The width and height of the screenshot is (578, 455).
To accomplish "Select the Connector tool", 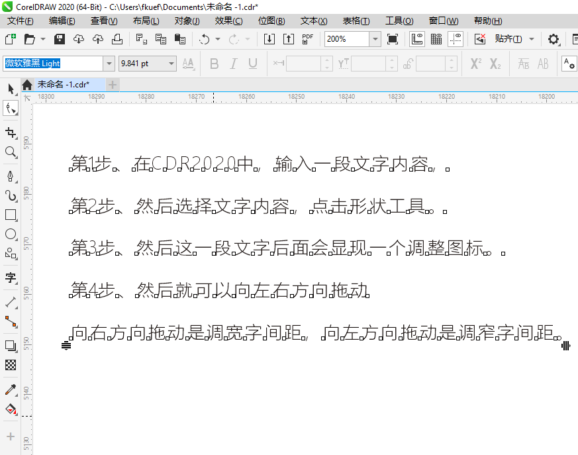I will (x=11, y=321).
